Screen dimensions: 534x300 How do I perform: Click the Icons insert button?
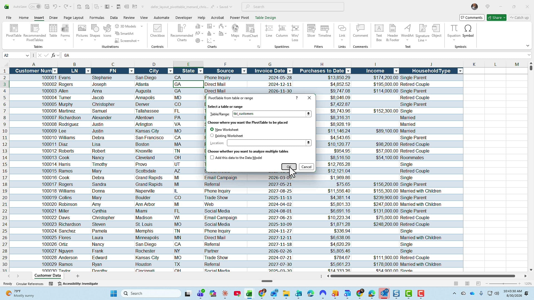(107, 31)
